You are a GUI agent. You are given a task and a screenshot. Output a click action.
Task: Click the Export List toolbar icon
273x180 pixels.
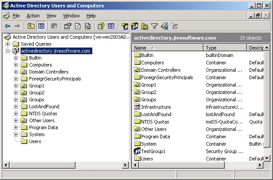pos(88,26)
